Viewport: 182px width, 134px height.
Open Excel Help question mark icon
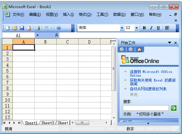point(59,28)
